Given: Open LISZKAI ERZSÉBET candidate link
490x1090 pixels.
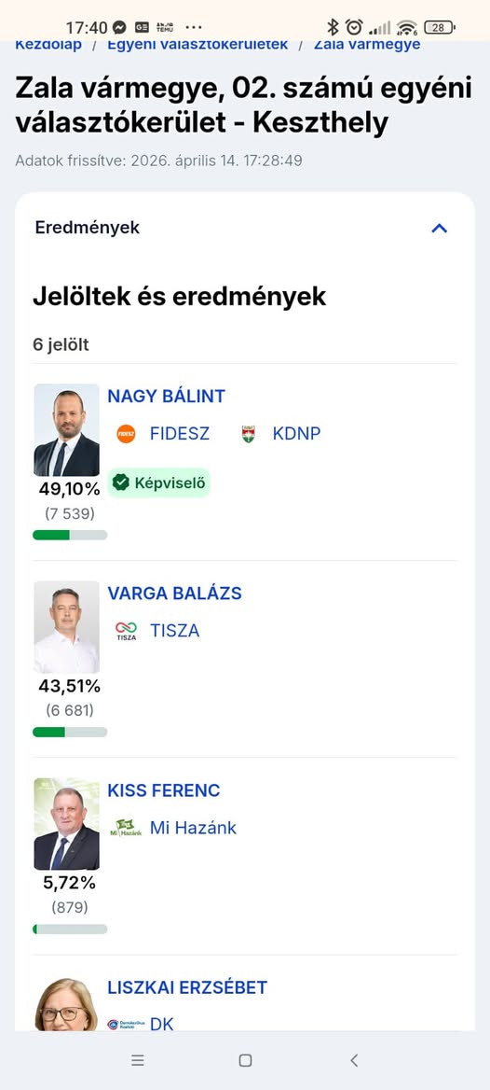Looking at the screenshot, I should (x=187, y=987).
